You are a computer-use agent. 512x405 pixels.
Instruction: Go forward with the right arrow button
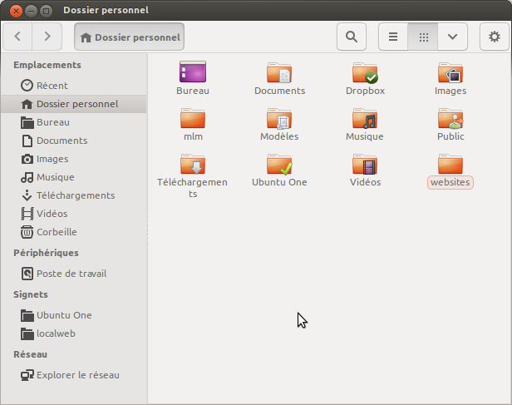(47, 37)
